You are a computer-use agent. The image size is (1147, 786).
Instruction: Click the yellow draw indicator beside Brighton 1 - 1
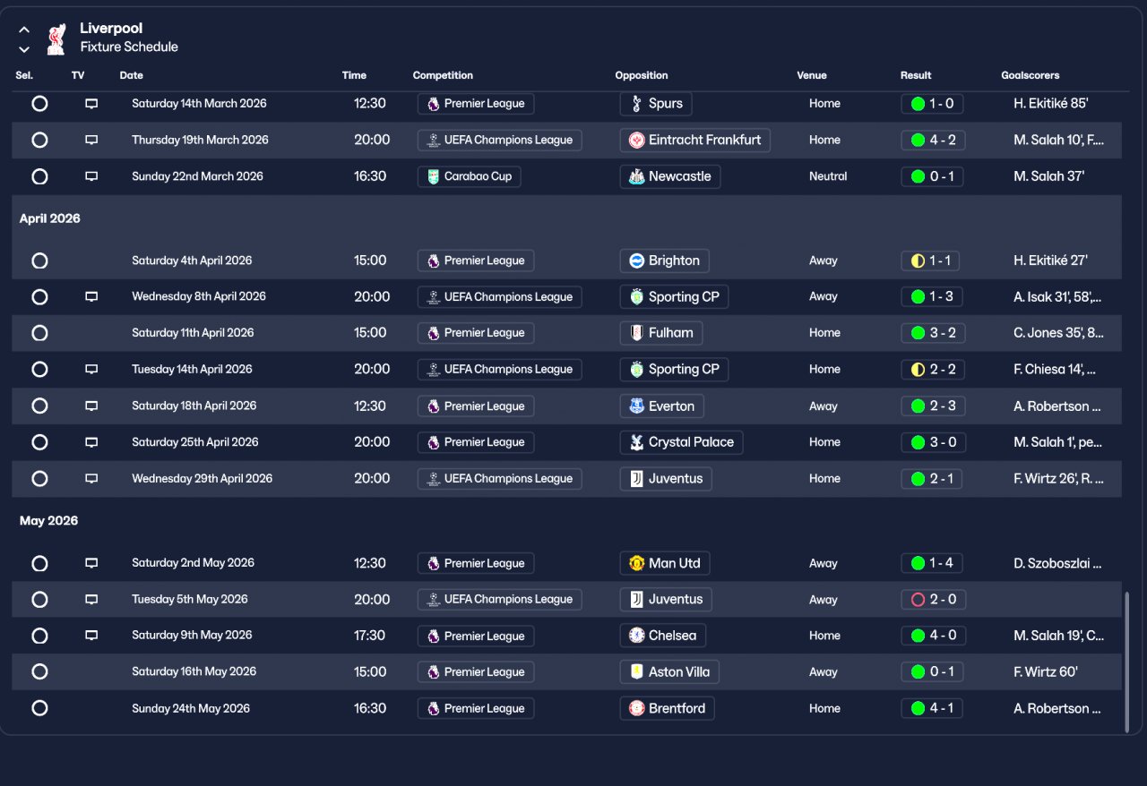pyautogui.click(x=918, y=261)
